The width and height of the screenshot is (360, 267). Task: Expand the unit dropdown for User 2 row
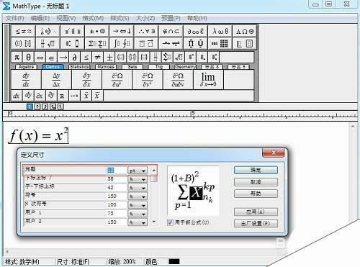point(138,222)
